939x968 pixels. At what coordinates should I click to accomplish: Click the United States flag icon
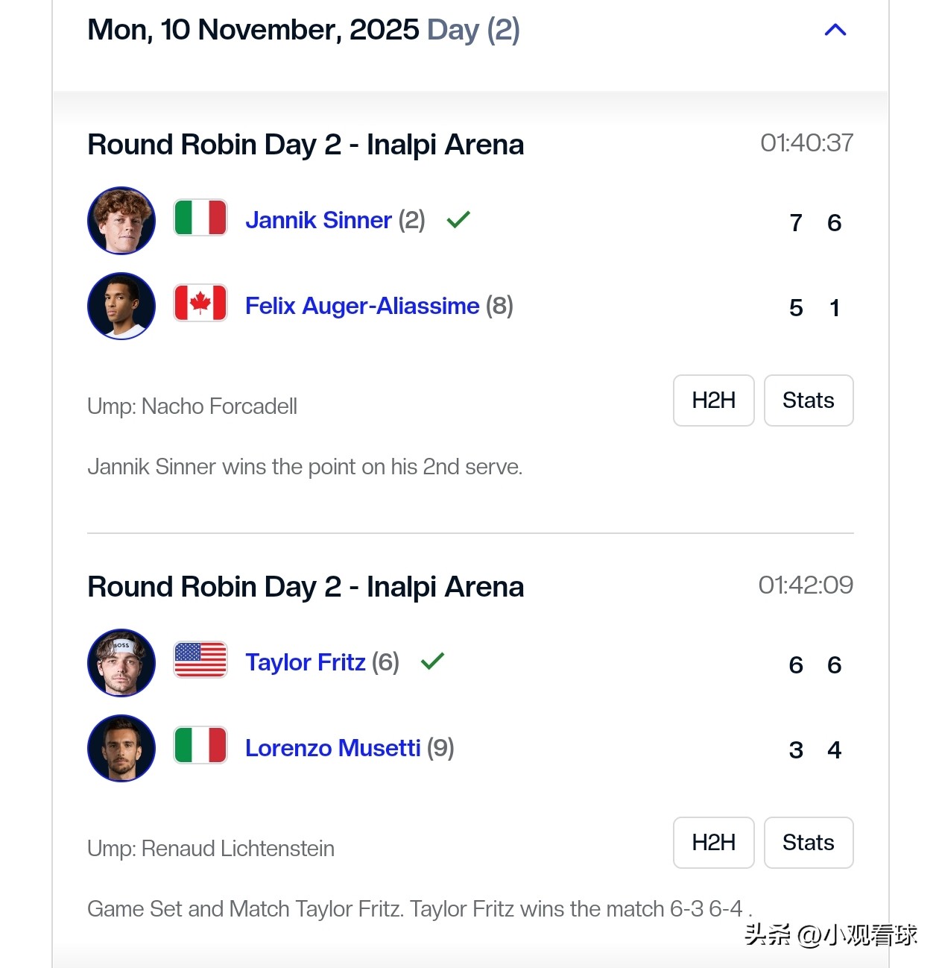point(200,660)
